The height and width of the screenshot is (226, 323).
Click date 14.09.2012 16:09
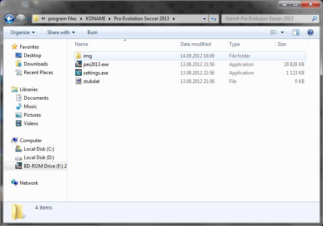coord(197,55)
